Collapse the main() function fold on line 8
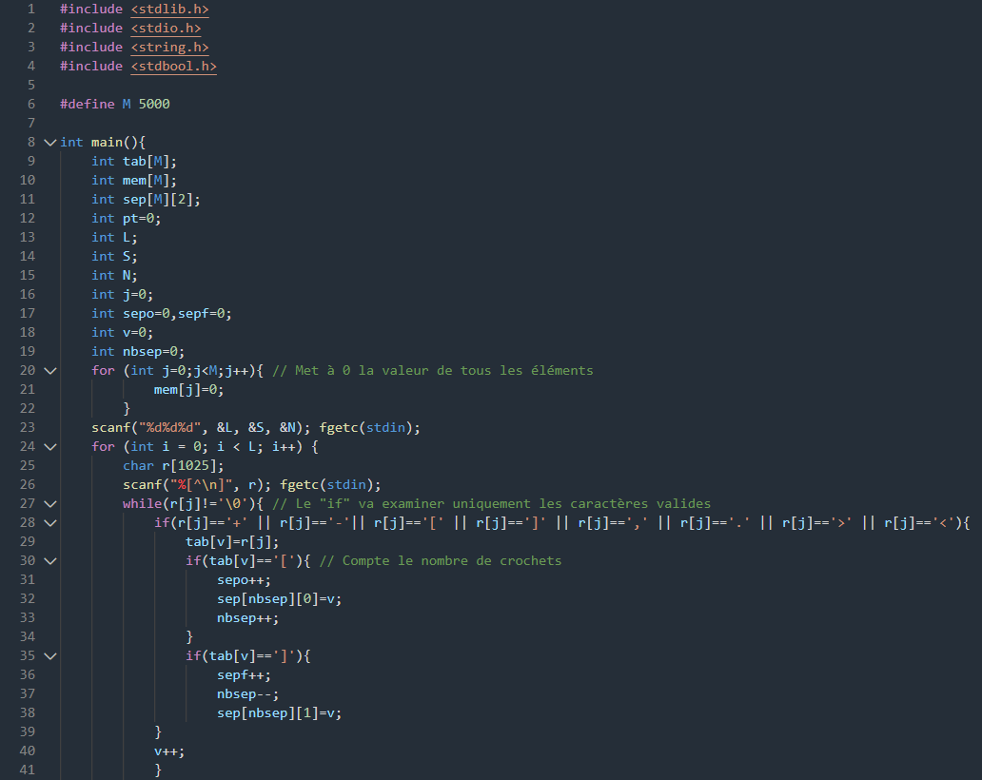This screenshot has height=780, width=982. [49, 142]
